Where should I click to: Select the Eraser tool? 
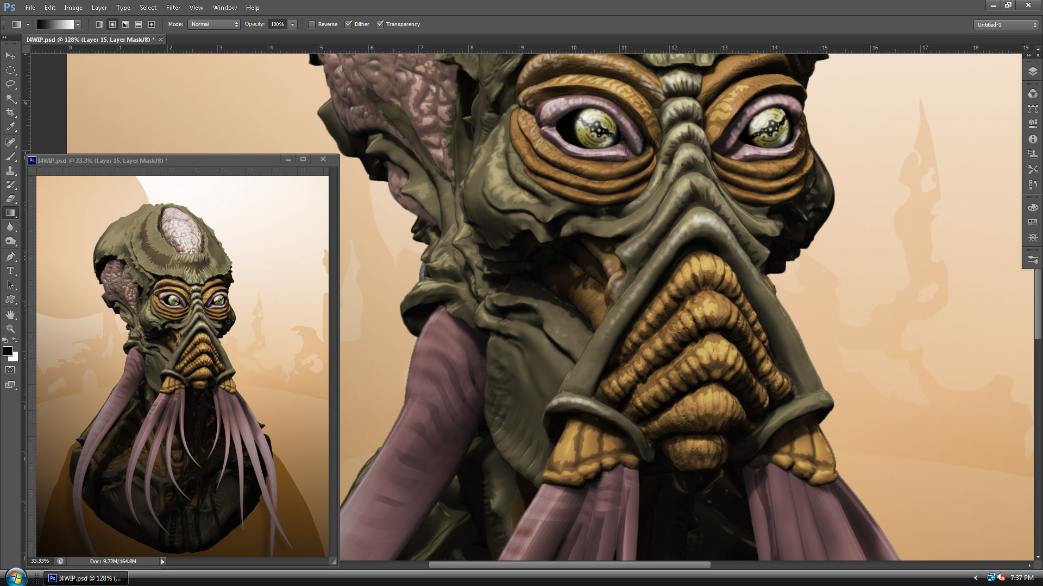click(x=10, y=199)
